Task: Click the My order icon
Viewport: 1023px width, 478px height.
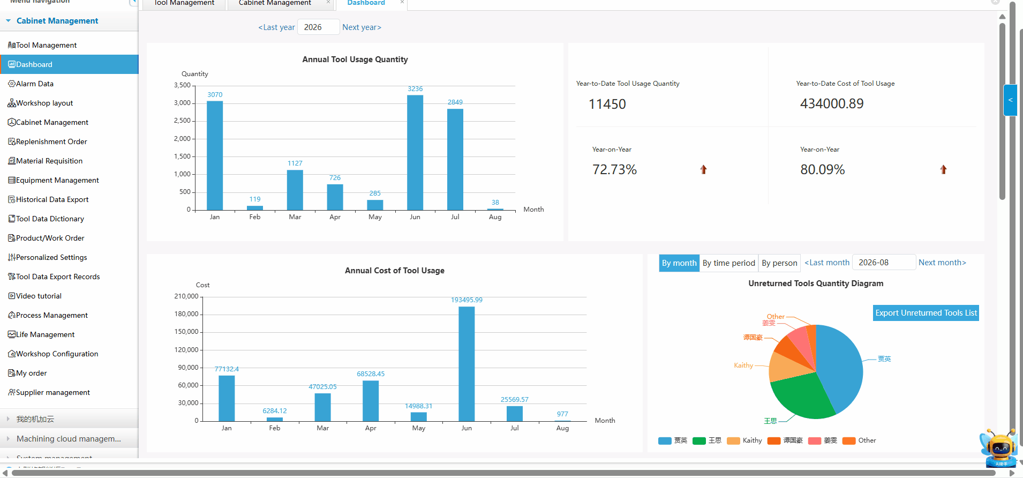Action: [12, 373]
